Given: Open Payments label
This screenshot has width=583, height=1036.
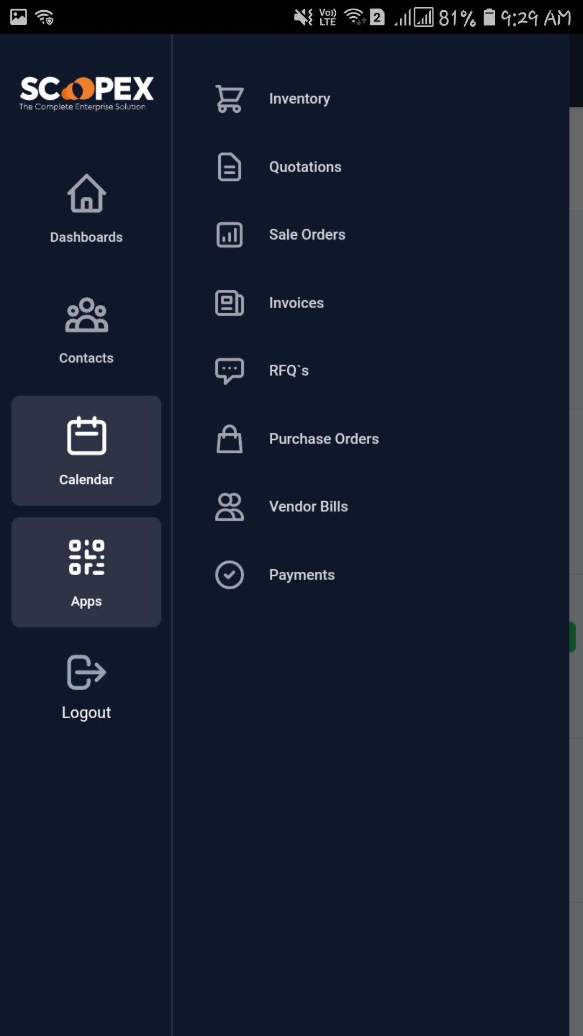Looking at the screenshot, I should coord(302,575).
